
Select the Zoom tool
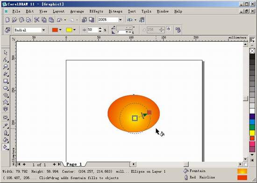click(6, 67)
